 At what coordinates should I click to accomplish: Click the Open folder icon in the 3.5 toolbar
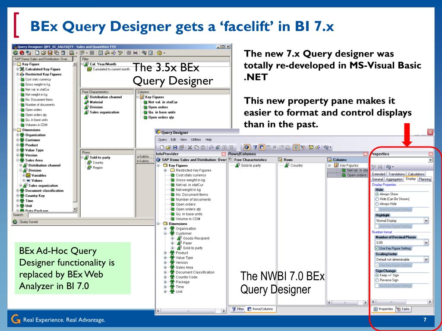[x=44, y=53]
